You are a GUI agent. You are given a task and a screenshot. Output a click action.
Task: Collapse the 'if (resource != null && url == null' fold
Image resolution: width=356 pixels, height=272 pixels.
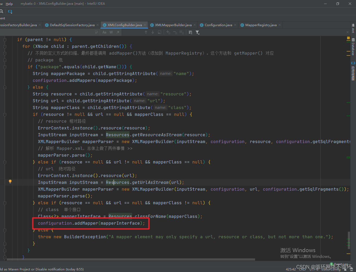pos(5,115)
